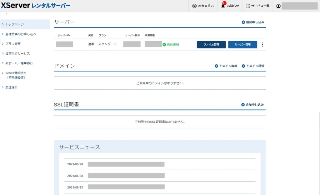320x195 pixels.
Task: Open Whois情報設定 (初期値設定) in sidebar
Action: [16, 75]
